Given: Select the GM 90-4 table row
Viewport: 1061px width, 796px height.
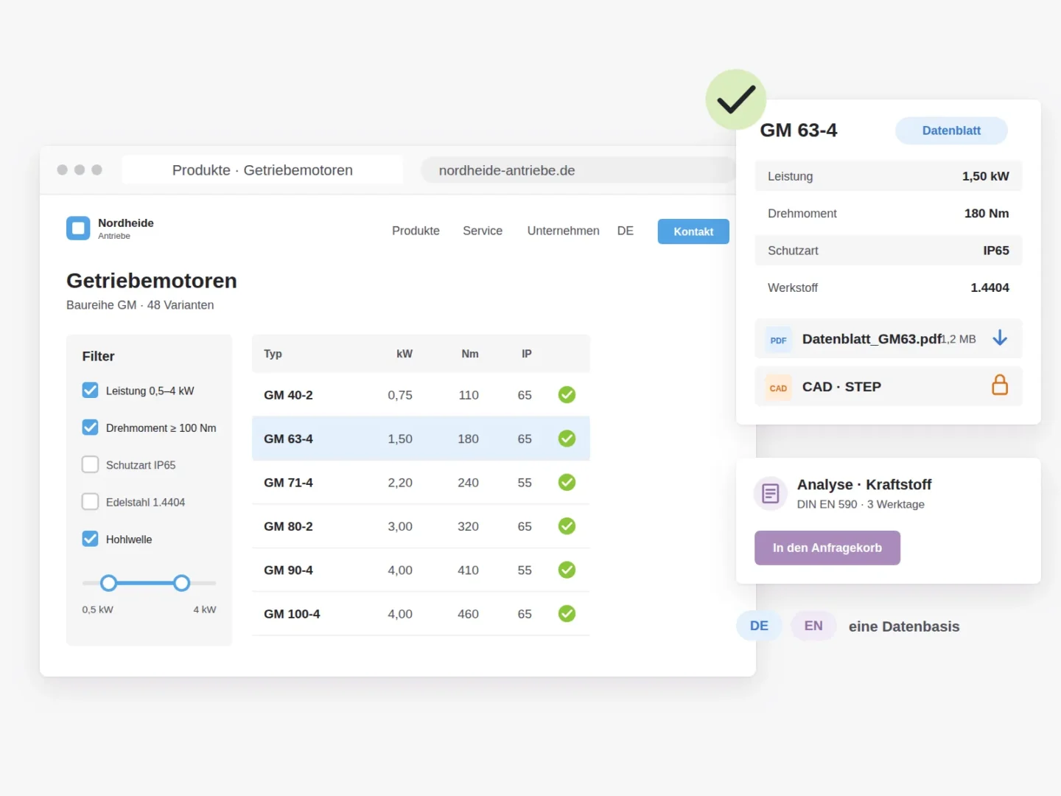Looking at the screenshot, I should click(421, 570).
